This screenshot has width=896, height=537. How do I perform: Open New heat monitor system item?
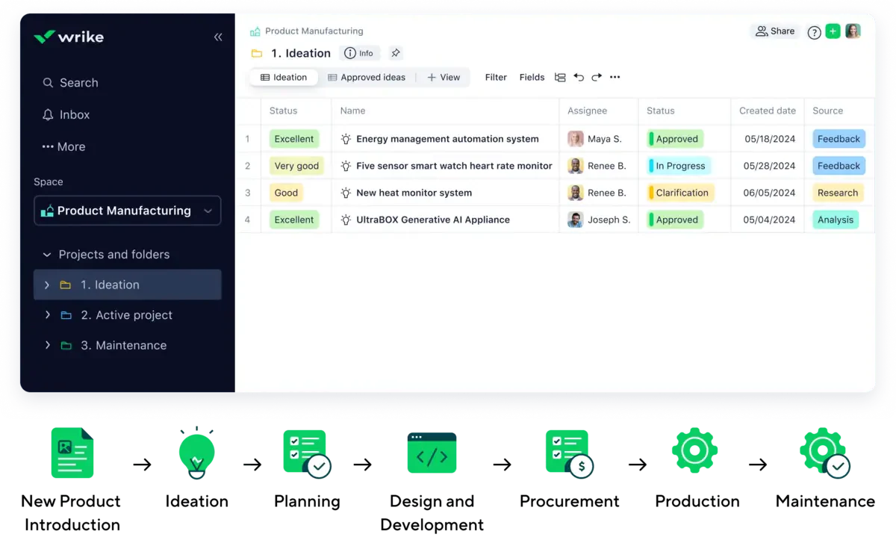point(414,193)
